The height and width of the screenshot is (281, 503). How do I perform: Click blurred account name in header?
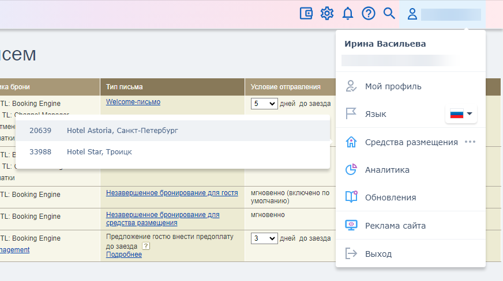pyautogui.click(x=451, y=14)
